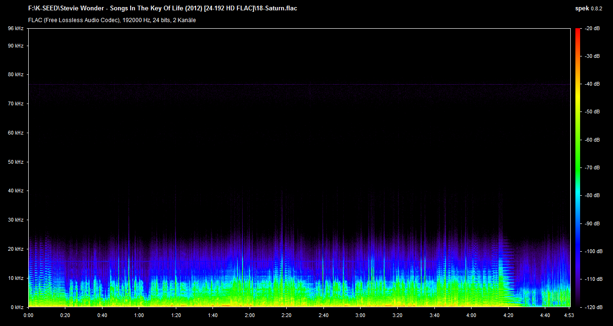Click the 0:00 time axis marker
The width and height of the screenshot is (613, 326).
[x=28, y=316]
